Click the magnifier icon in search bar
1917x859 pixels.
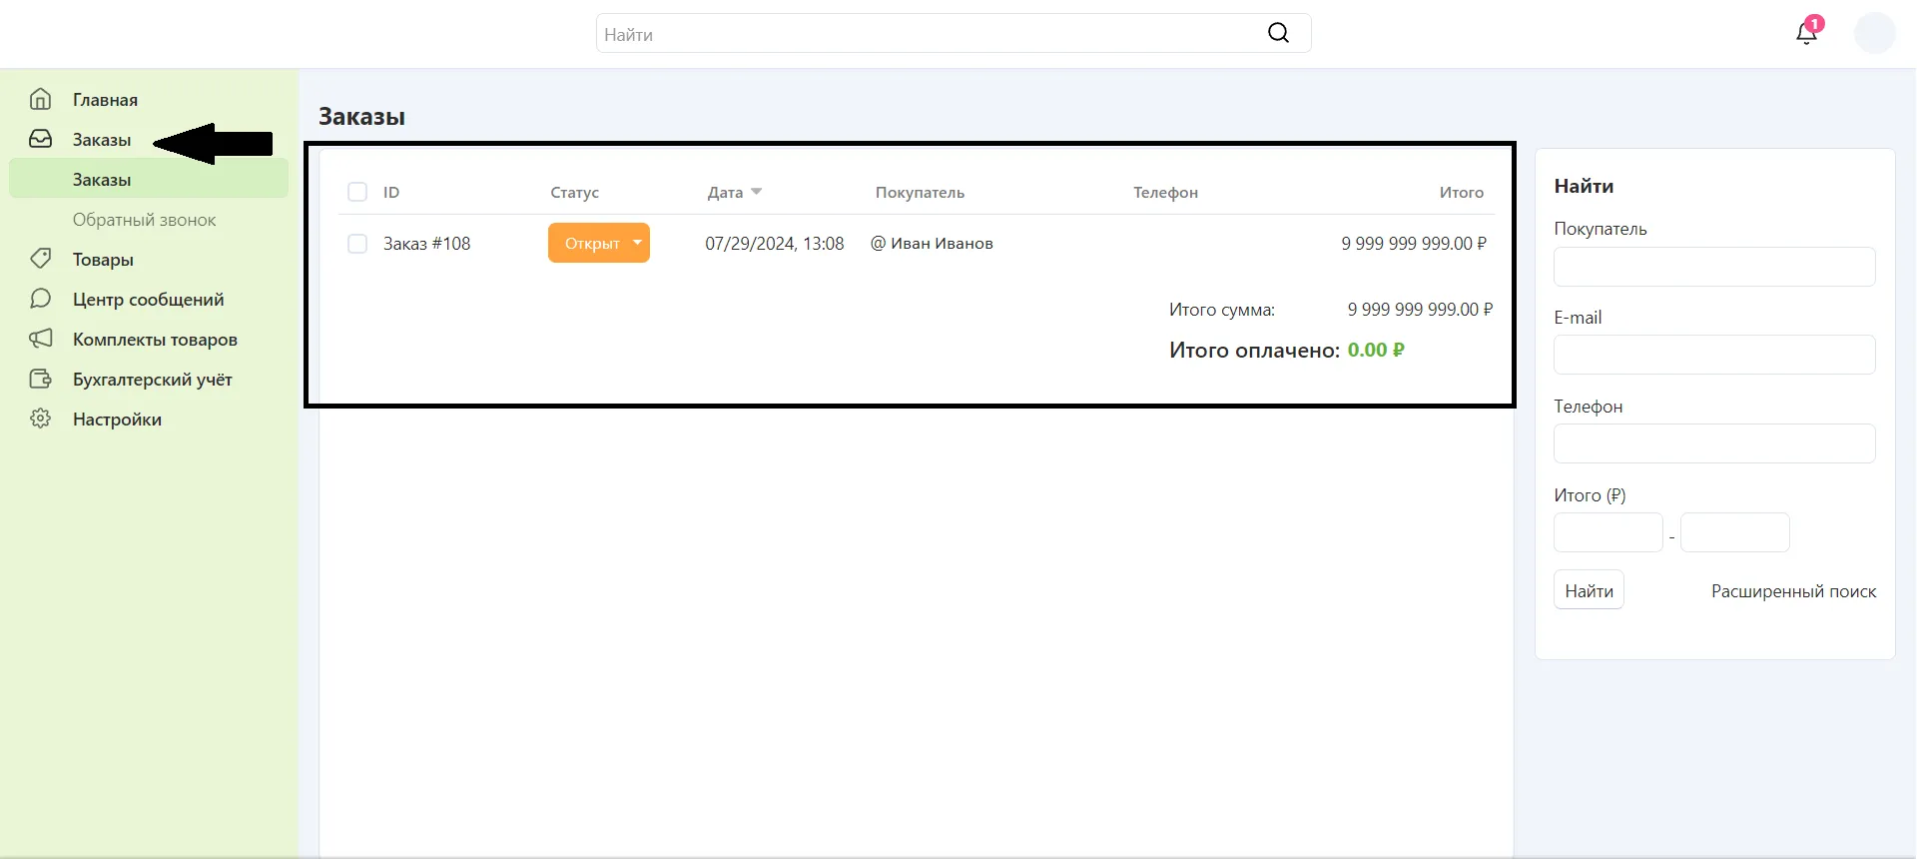1278,33
